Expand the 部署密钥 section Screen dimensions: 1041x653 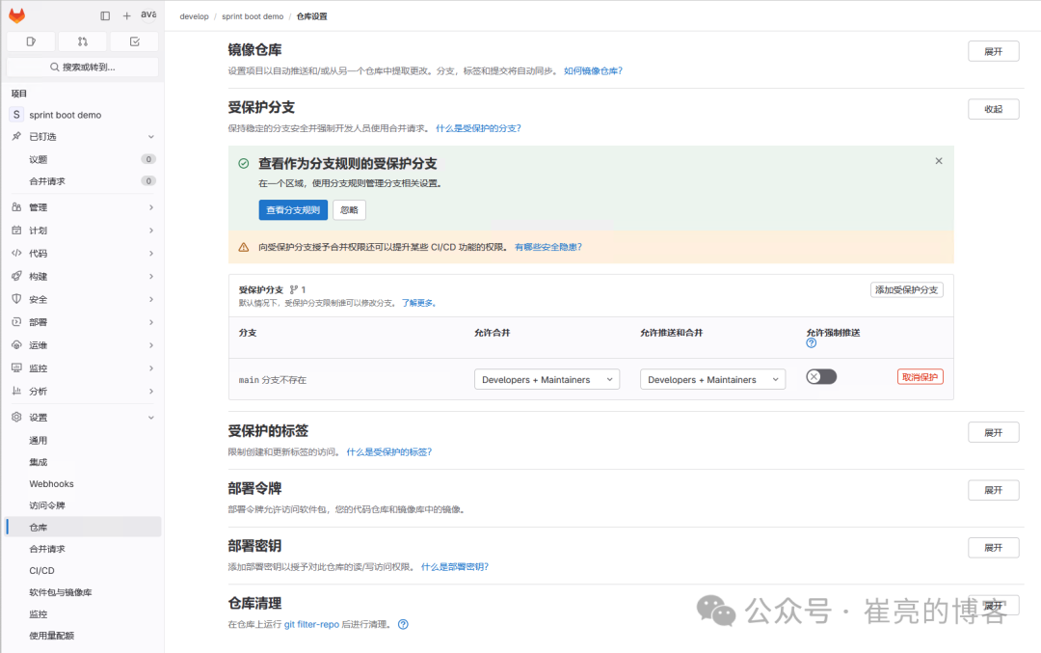993,547
